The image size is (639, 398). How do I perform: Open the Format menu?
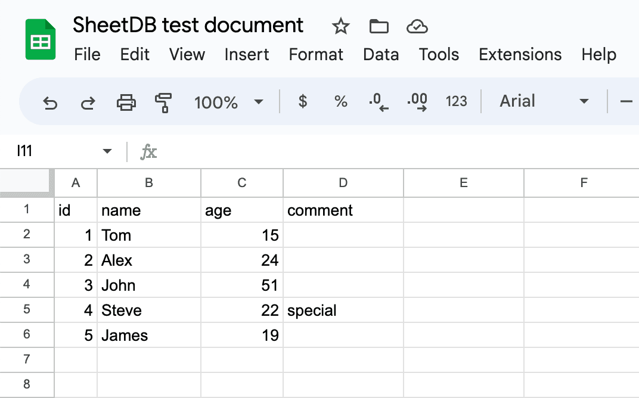pos(316,54)
